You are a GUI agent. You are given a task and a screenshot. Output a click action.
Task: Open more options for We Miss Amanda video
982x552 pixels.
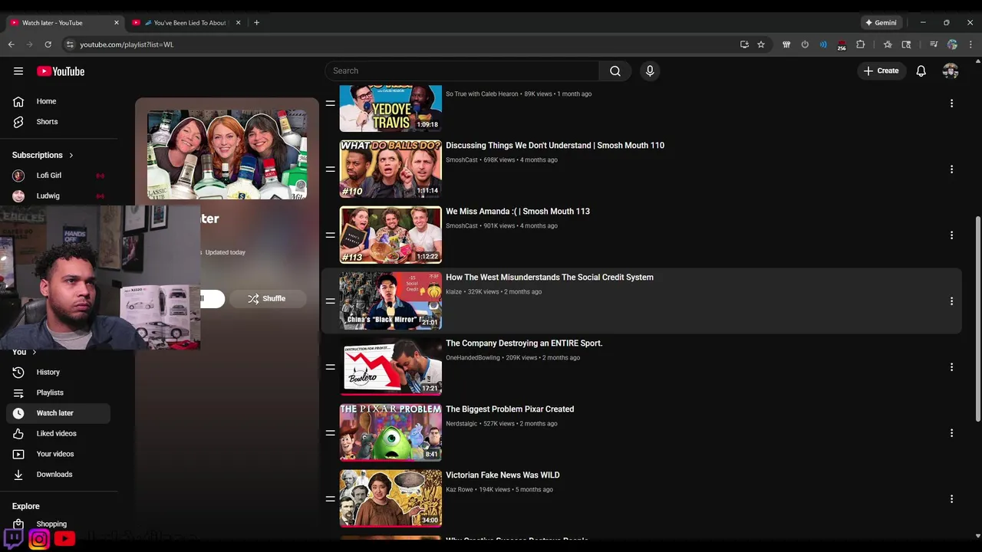[951, 235]
